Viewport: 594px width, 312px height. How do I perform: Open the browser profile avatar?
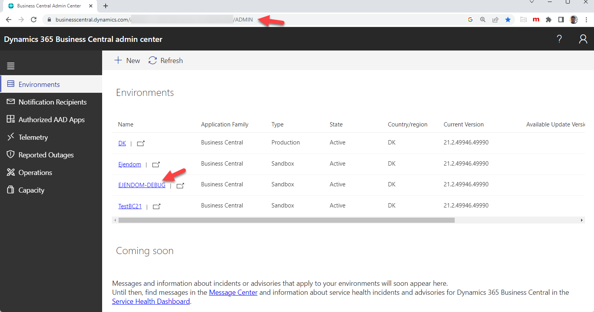pos(574,20)
